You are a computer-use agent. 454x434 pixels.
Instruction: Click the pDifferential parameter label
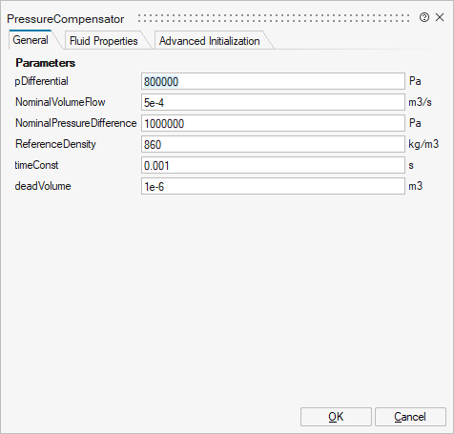click(x=41, y=81)
